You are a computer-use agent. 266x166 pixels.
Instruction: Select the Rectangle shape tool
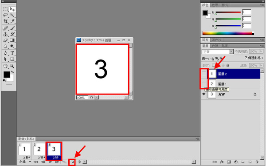click(x=12, y=59)
